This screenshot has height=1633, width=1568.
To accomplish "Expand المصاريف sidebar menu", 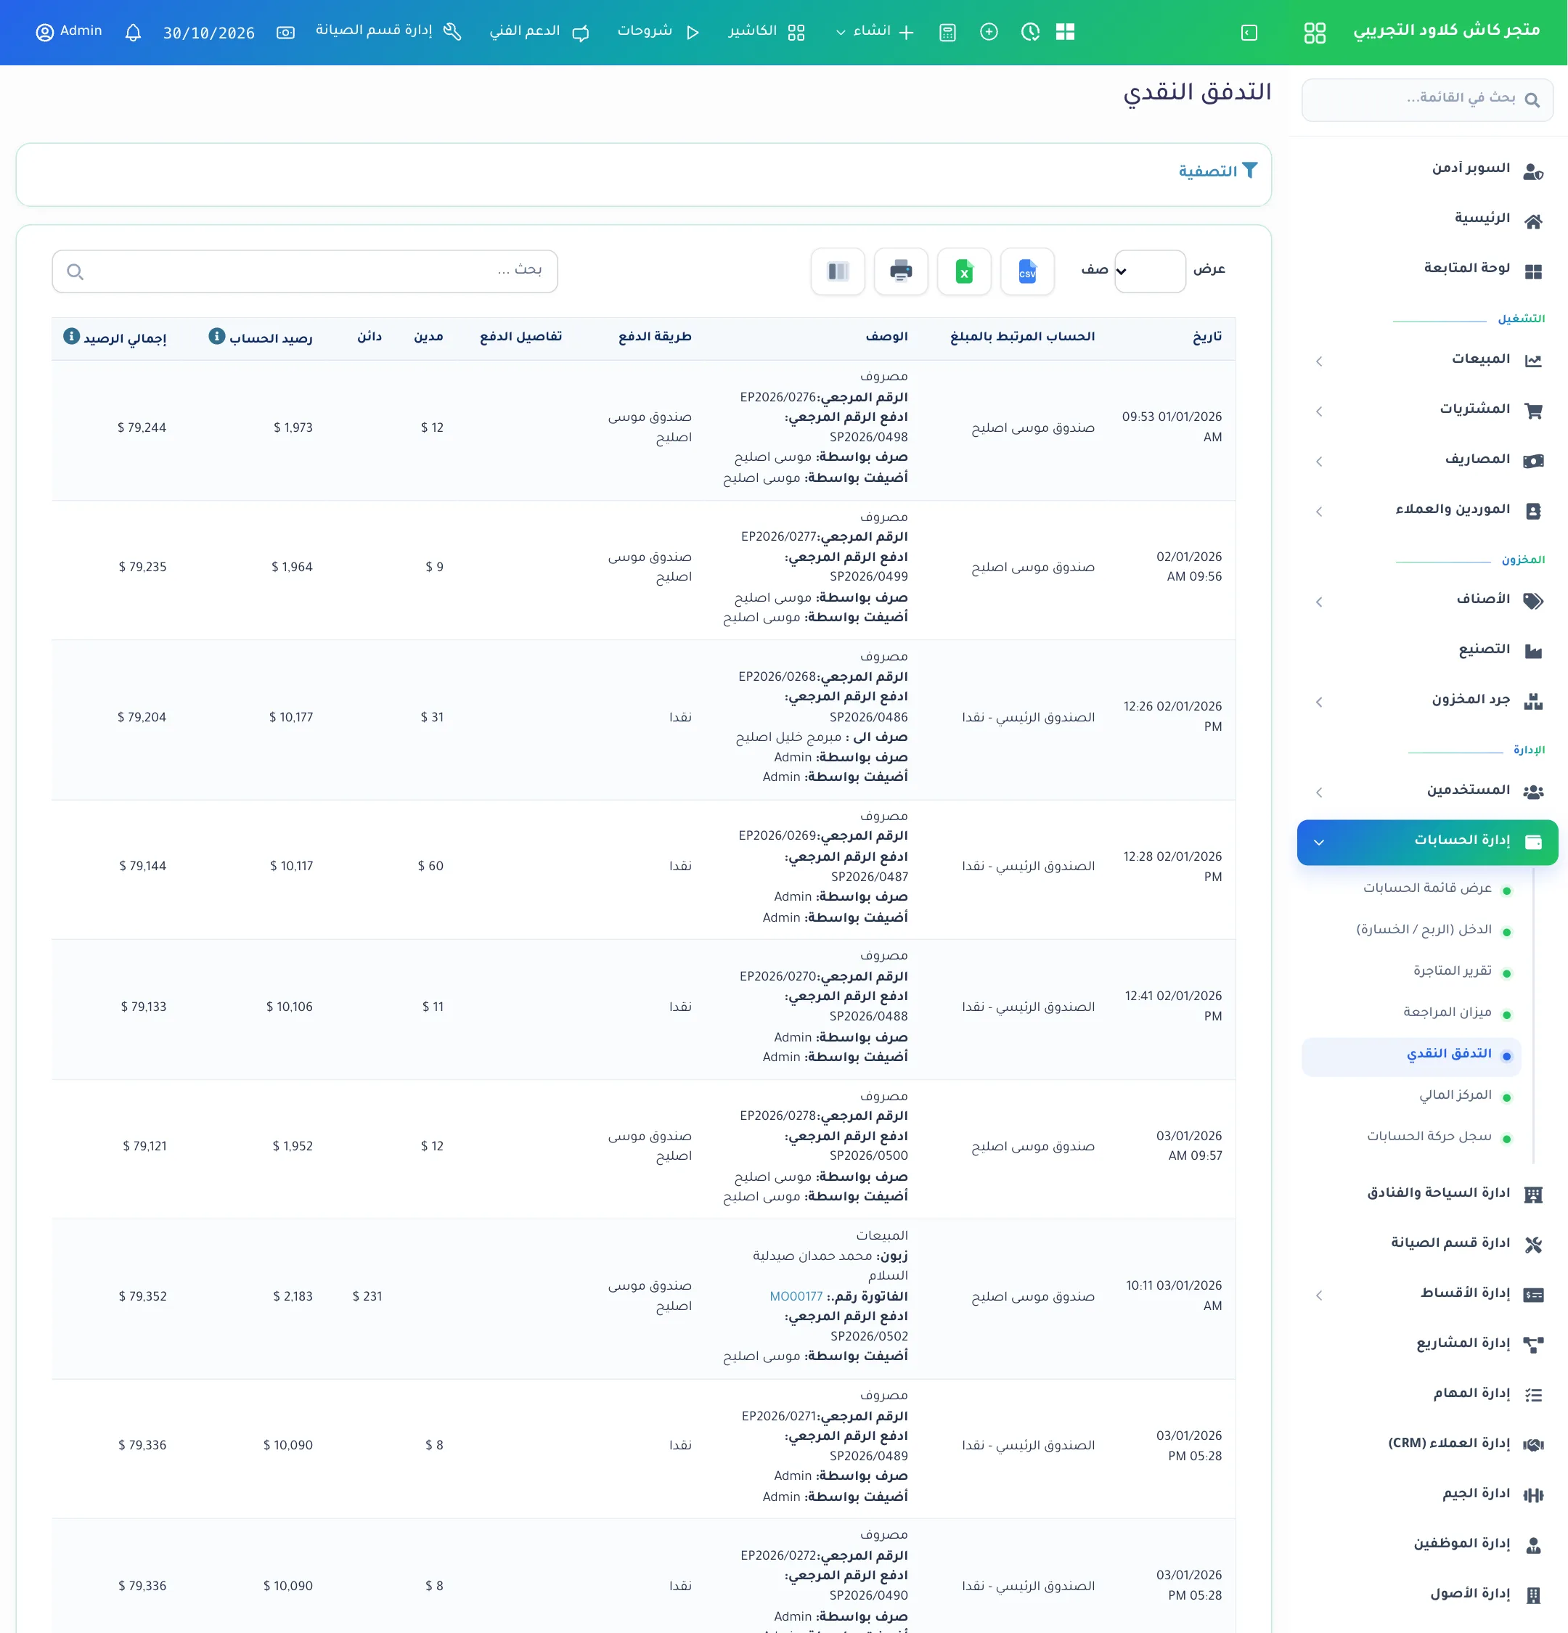I will click(1428, 460).
